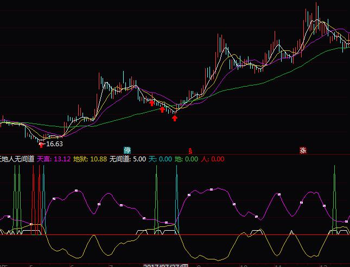This screenshot has height=267, width=350.
Task: Click the rightmost, lowest red arrow in the cluster
Action: [174, 118]
